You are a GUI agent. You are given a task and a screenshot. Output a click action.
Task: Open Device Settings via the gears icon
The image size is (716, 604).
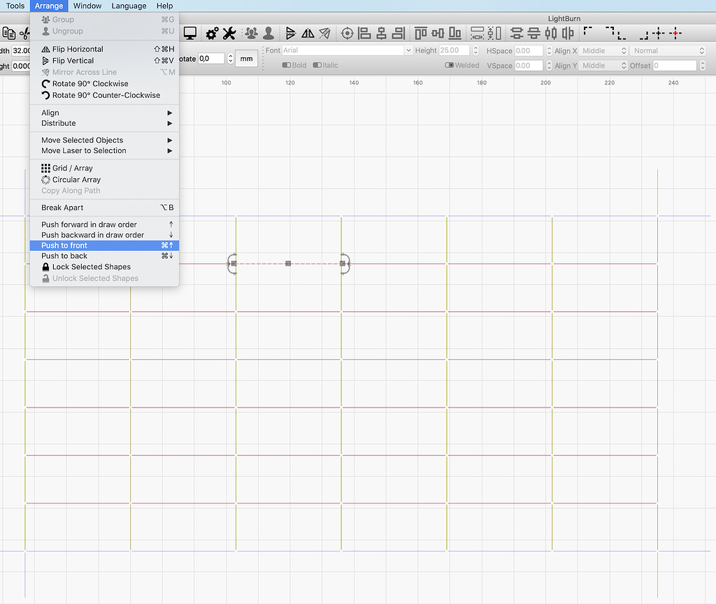click(x=212, y=33)
